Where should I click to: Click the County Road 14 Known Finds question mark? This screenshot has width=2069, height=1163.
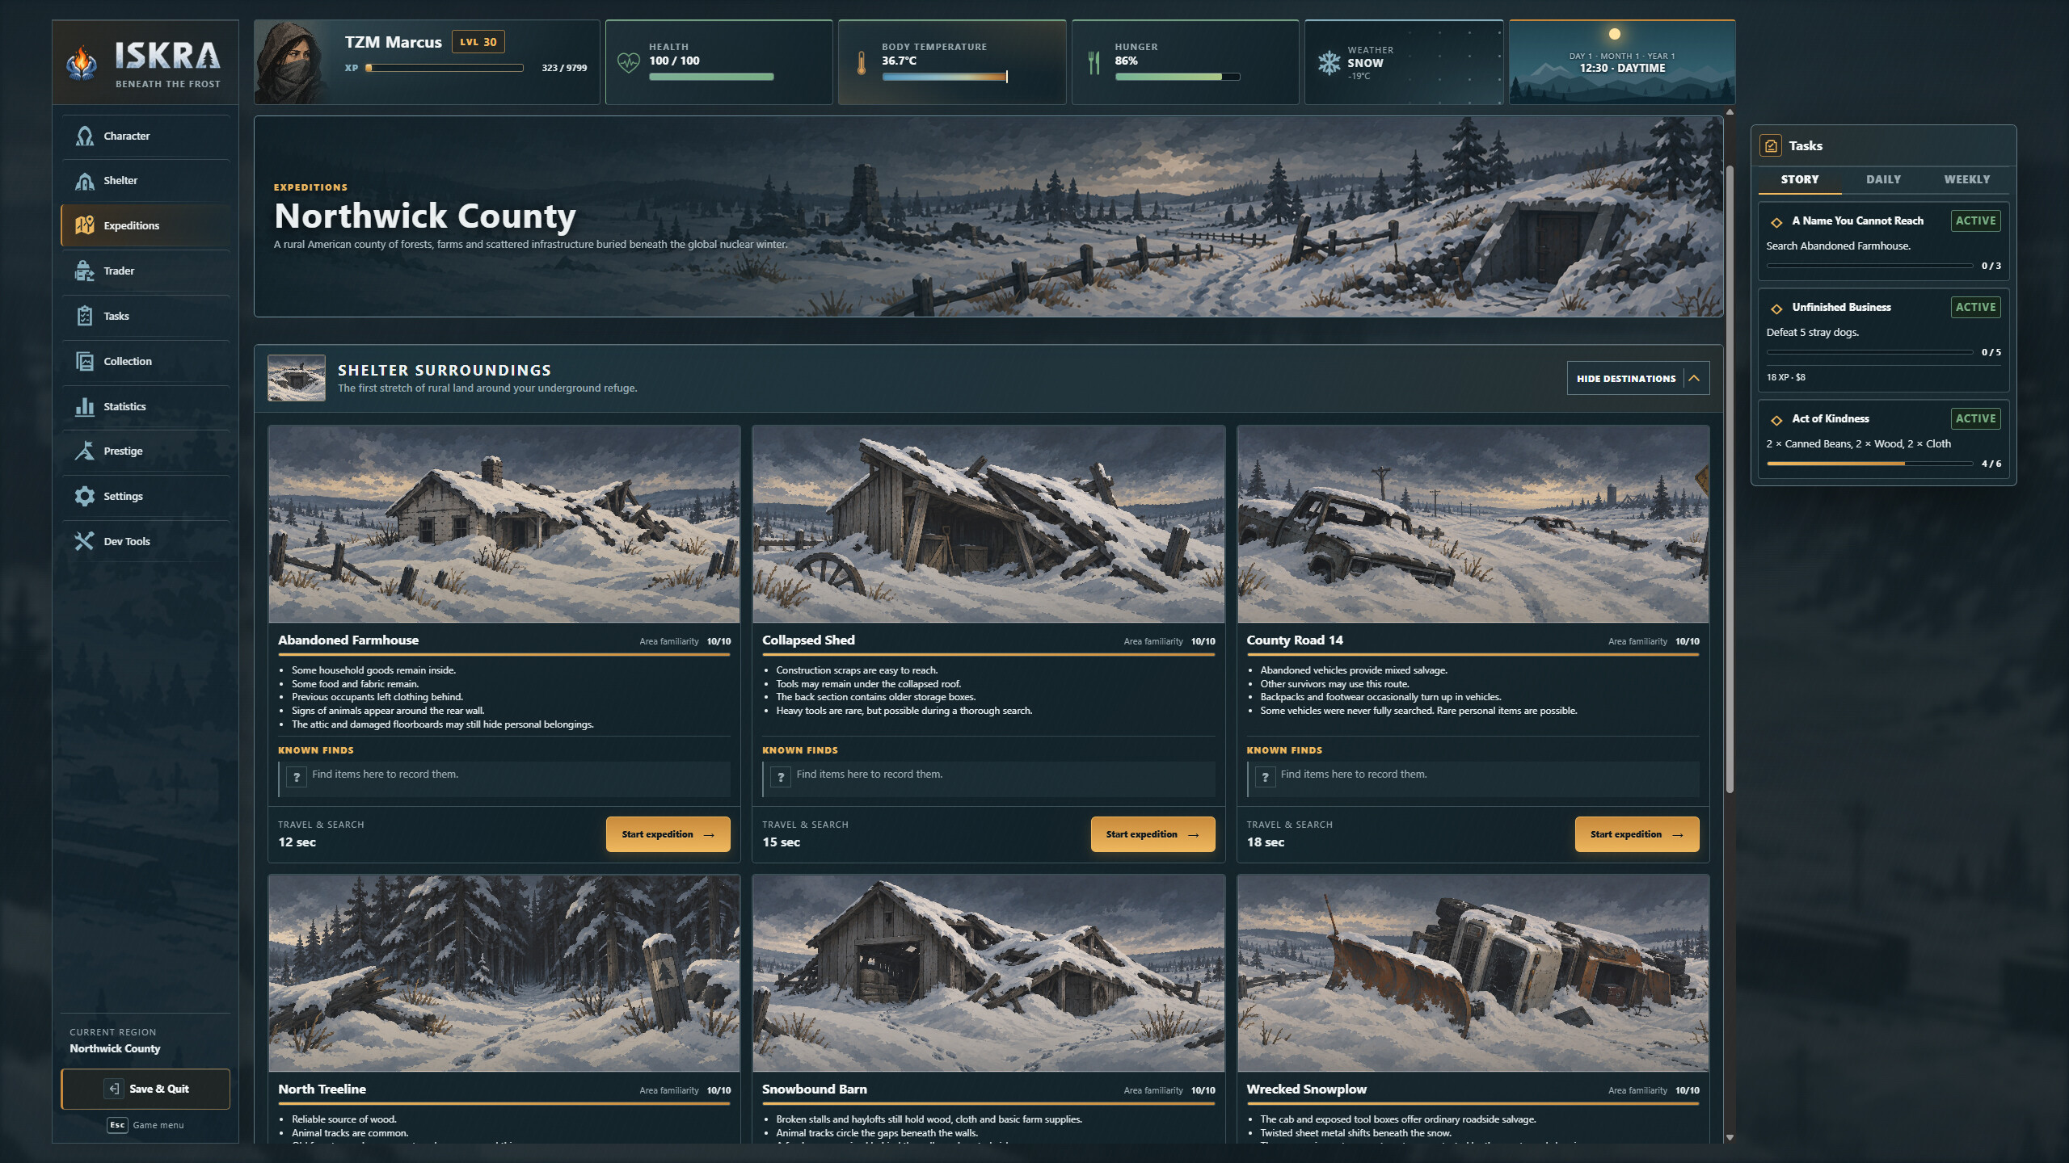1265,777
